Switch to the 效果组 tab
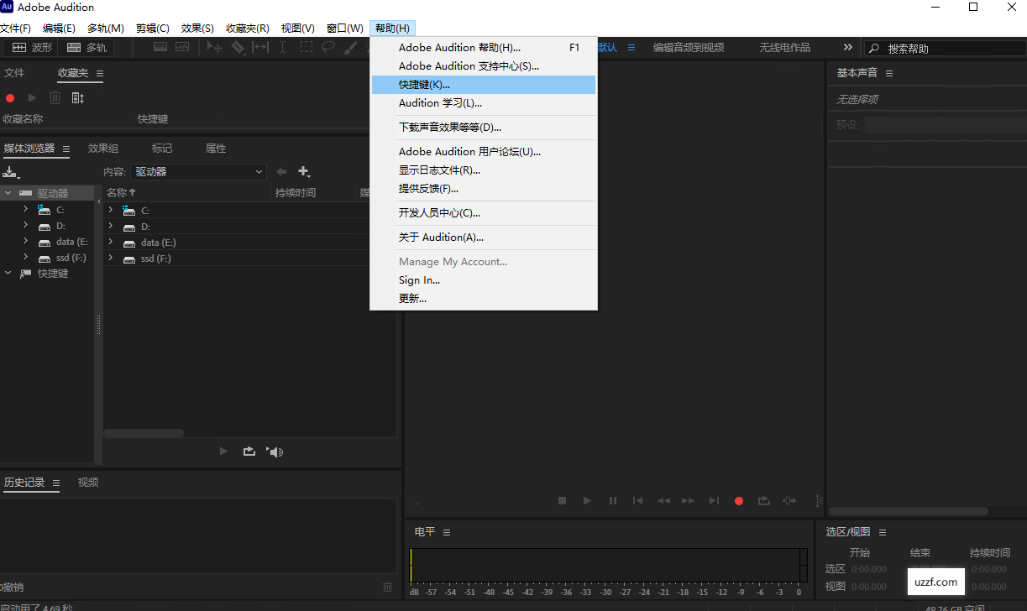Screen dimensions: 1027x611 pyautogui.click(x=102, y=149)
